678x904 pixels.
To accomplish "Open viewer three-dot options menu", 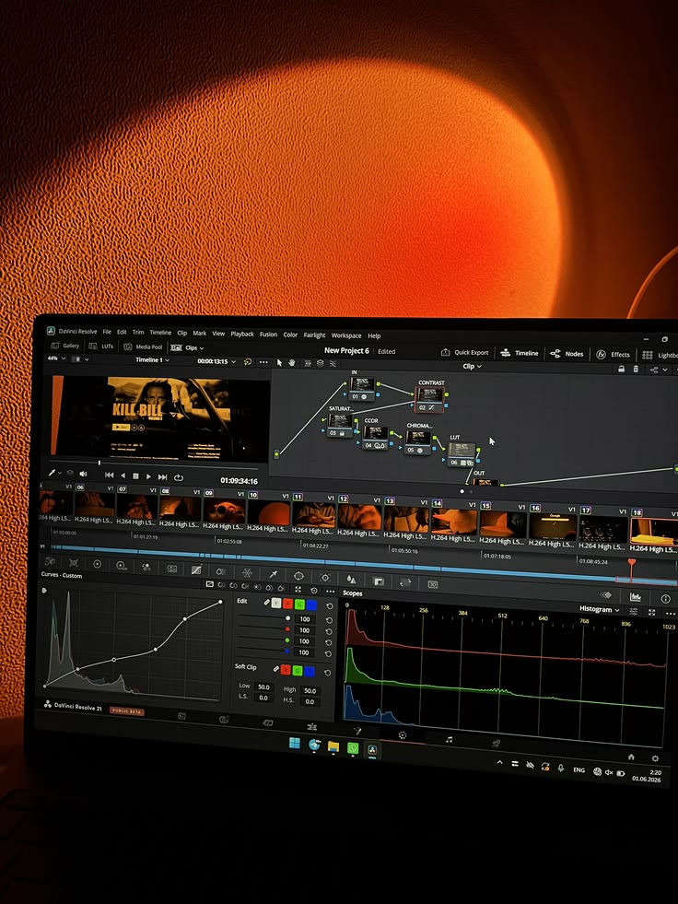I will click(263, 362).
